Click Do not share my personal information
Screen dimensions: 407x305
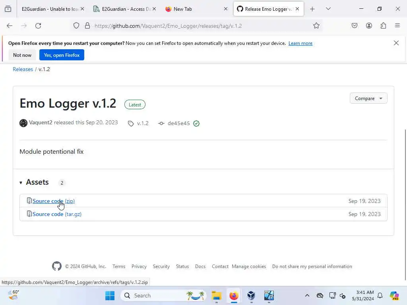(x=312, y=266)
